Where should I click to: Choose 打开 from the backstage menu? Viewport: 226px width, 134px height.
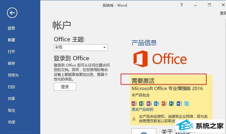tap(11, 51)
